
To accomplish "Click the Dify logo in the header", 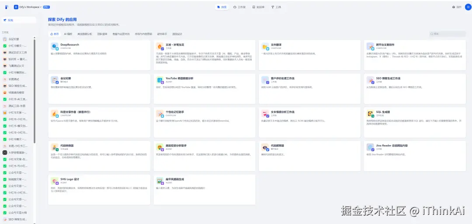I will coord(7,7).
